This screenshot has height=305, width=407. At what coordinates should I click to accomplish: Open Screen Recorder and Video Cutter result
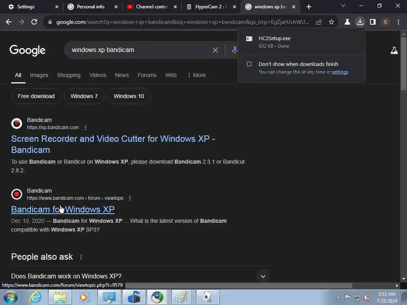point(113,145)
